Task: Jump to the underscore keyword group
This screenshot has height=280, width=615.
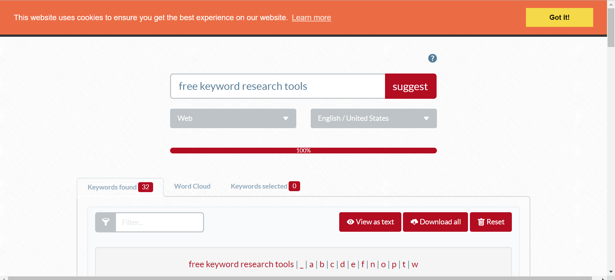Action: click(301, 264)
